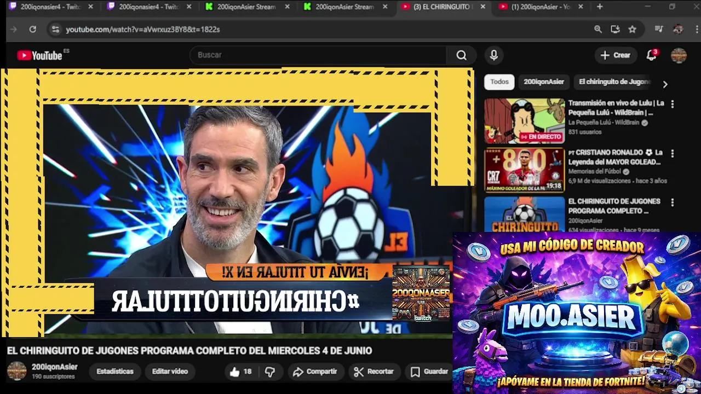Switch to the second 200iqonasier4 Twitch tab
Screen dimensions: 701x394
pos(143,7)
